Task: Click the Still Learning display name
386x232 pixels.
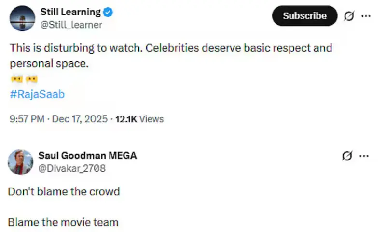Action: click(70, 12)
